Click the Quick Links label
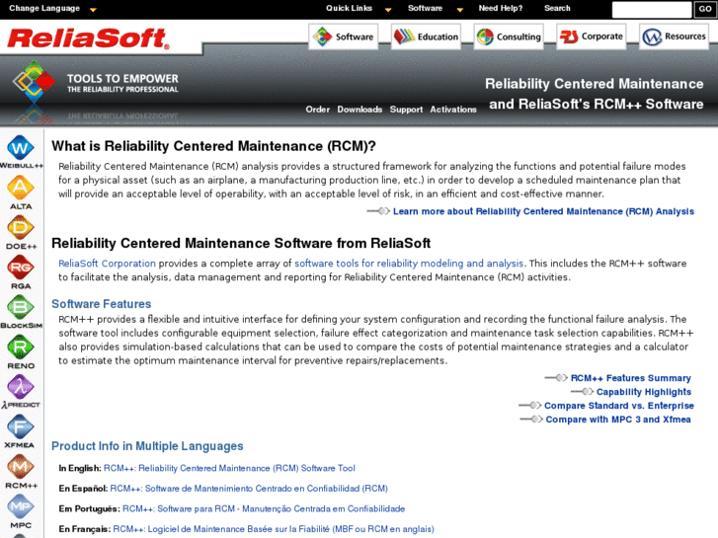 (x=349, y=8)
